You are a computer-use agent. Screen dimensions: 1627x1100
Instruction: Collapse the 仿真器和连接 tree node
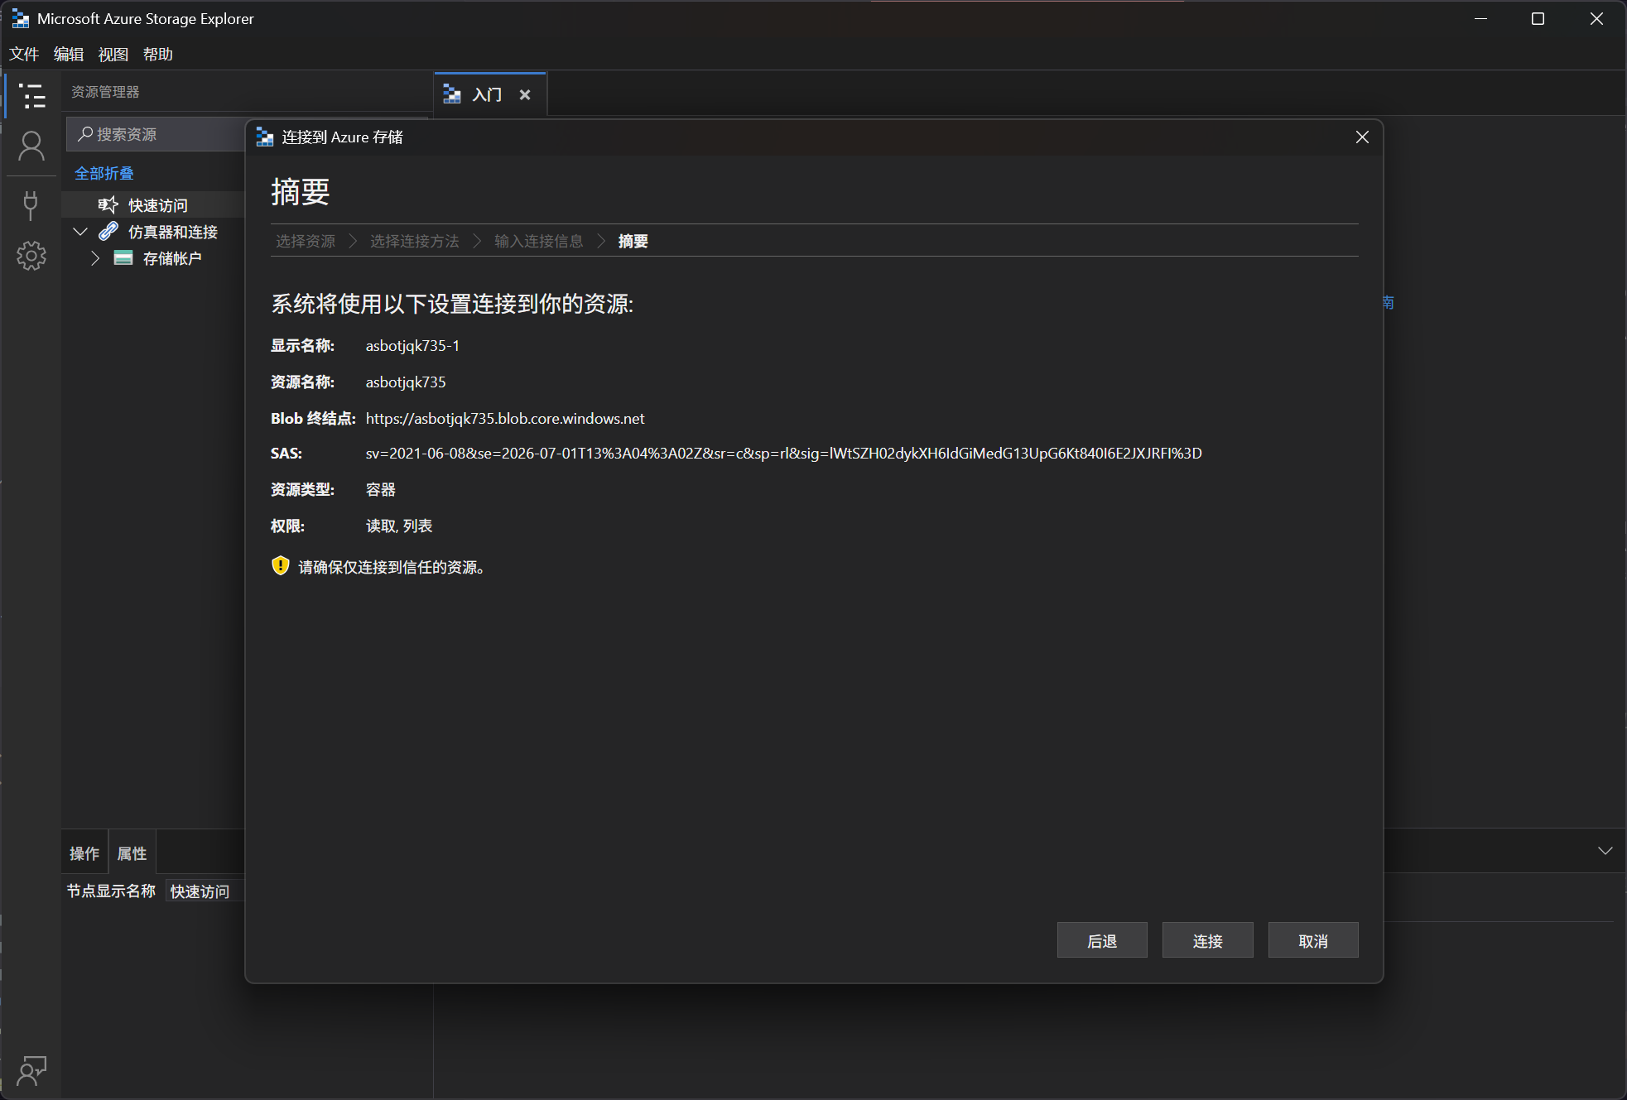(80, 232)
